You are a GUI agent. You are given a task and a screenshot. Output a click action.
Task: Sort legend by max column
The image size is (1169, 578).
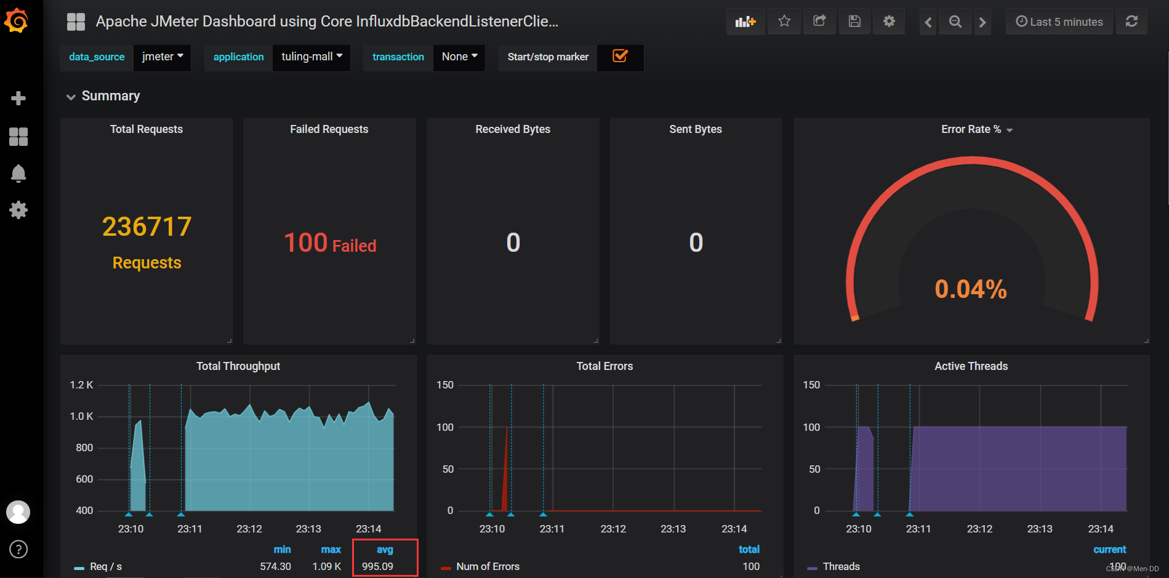[331, 549]
